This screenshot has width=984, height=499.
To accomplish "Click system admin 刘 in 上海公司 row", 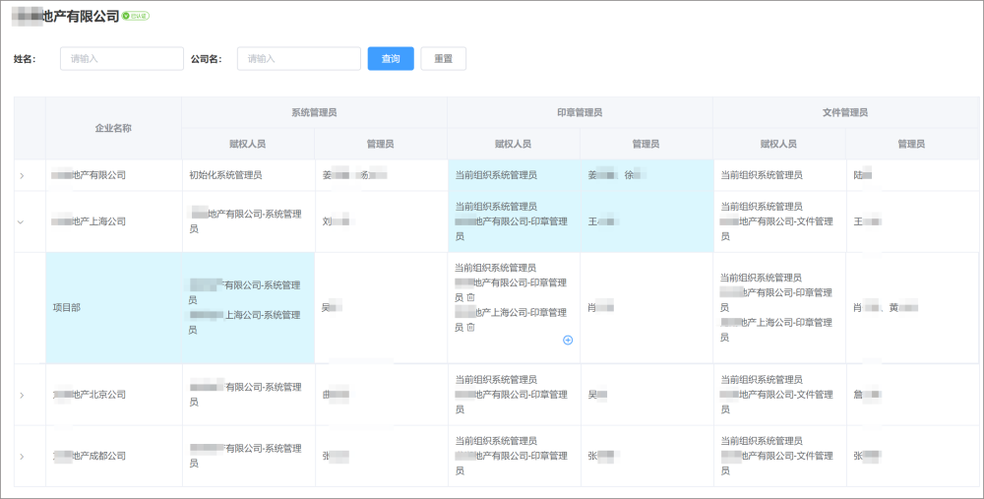I will tap(337, 221).
